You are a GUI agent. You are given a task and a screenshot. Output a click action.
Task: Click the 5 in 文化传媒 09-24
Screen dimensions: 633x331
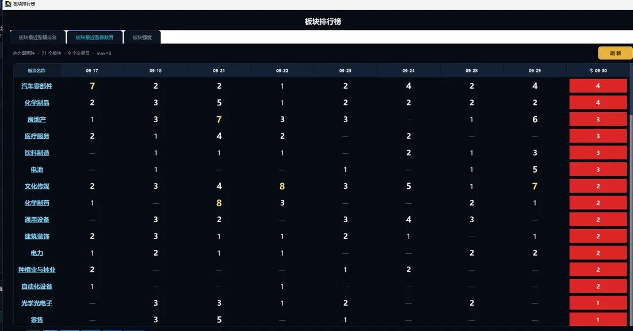point(409,186)
